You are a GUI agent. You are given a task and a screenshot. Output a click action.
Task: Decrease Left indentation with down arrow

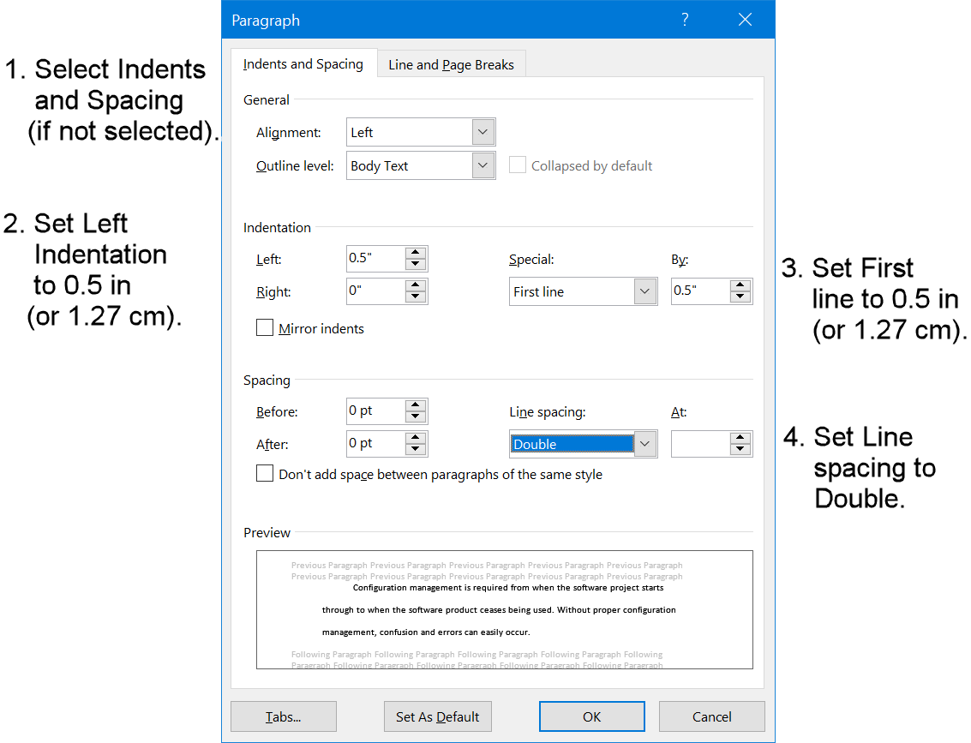coord(416,265)
